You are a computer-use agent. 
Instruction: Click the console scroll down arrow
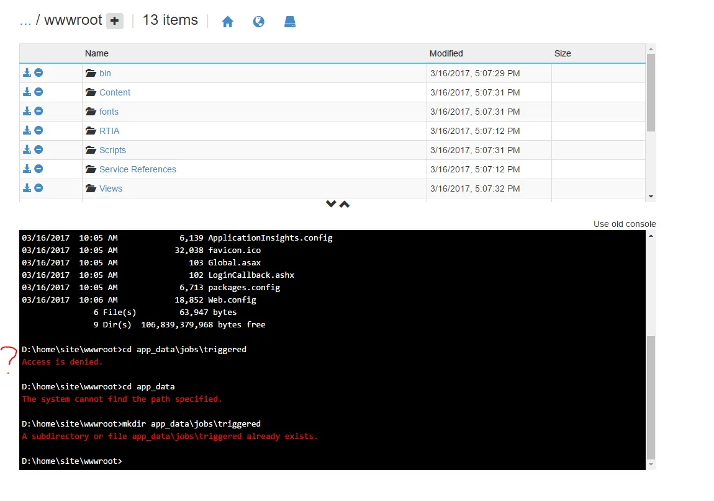pyautogui.click(x=651, y=464)
